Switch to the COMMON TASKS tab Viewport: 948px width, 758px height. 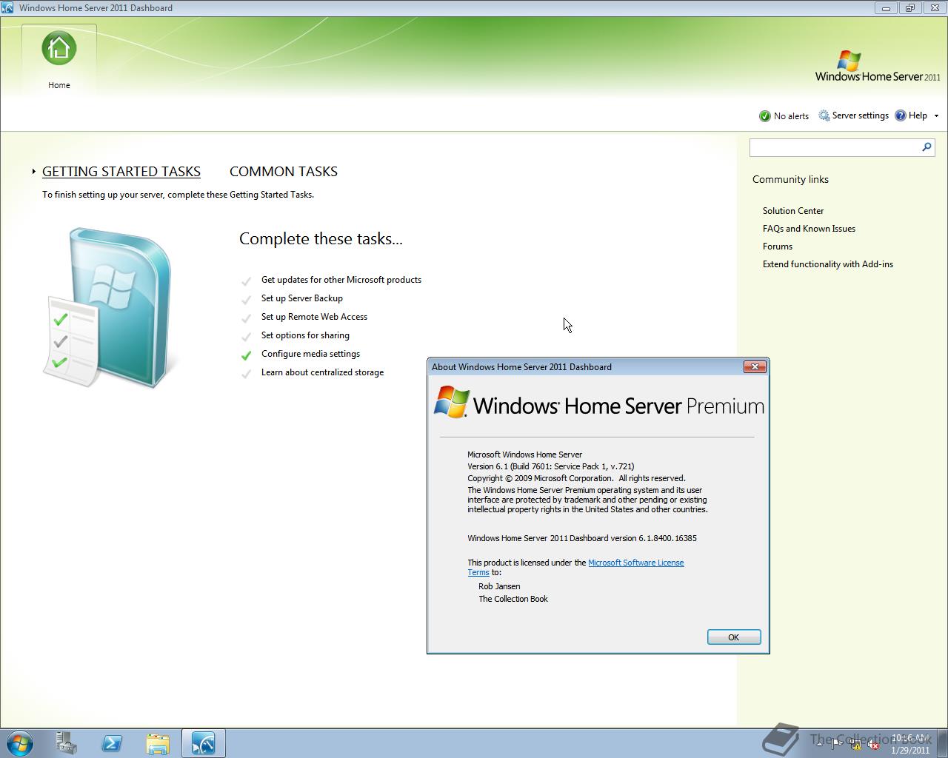(x=284, y=171)
